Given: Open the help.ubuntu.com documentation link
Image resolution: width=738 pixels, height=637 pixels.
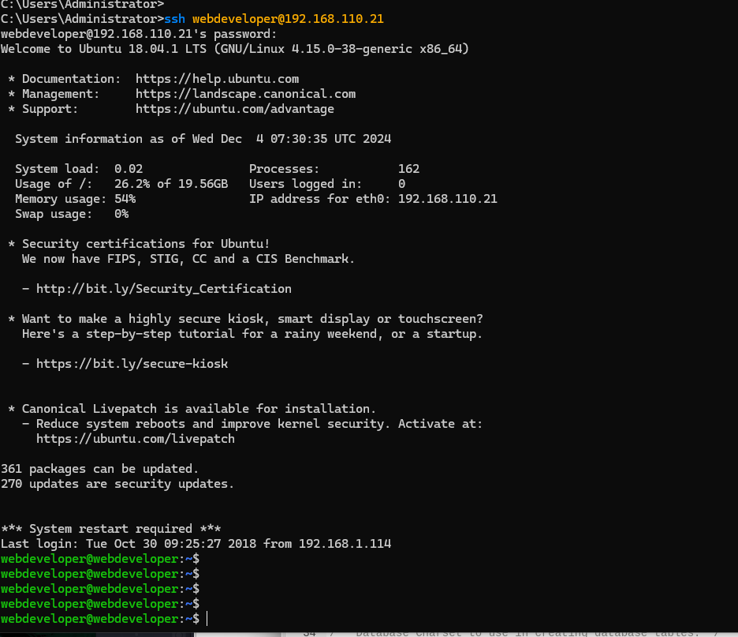Looking at the screenshot, I should click(x=217, y=79).
